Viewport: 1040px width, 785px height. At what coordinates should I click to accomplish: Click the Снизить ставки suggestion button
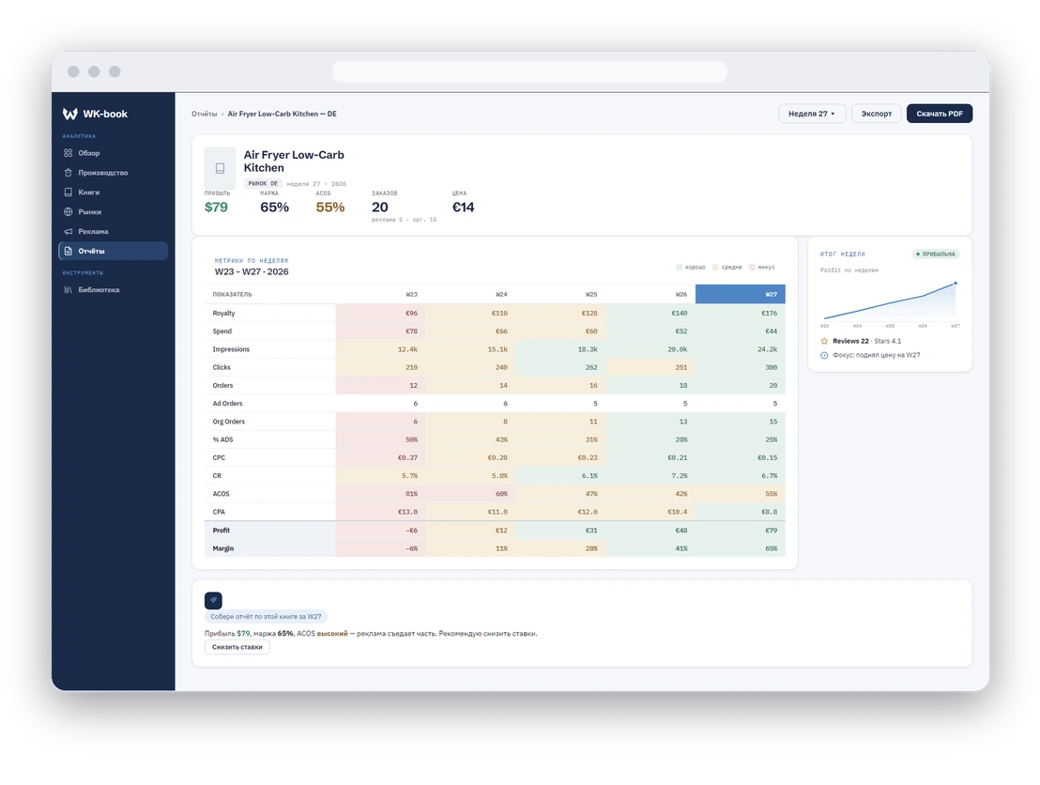point(237,647)
